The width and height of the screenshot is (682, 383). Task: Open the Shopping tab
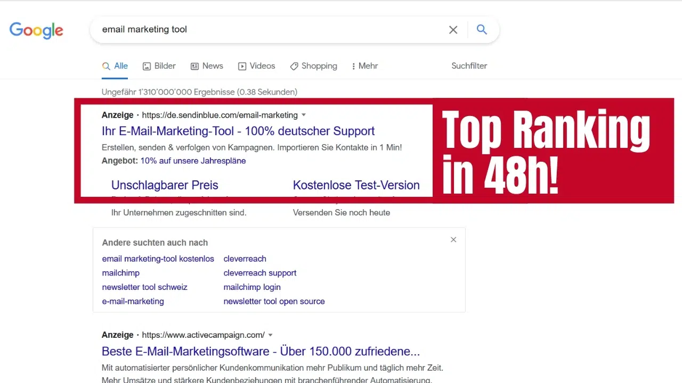(x=314, y=66)
